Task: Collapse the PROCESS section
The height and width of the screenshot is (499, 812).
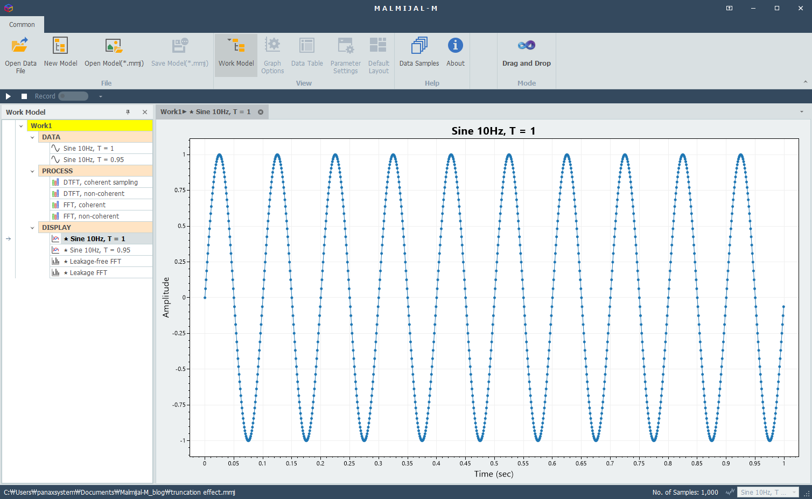Action: [x=32, y=171]
